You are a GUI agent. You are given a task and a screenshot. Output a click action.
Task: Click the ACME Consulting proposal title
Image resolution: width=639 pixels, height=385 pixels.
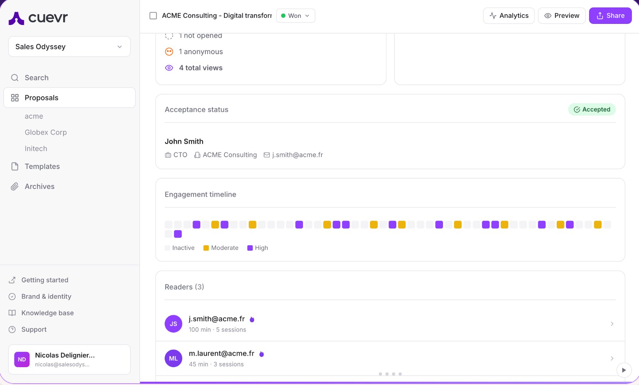click(x=217, y=16)
